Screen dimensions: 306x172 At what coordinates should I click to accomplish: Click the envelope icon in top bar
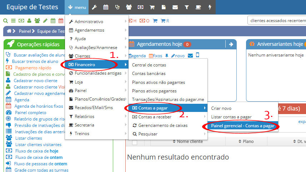[175, 7]
